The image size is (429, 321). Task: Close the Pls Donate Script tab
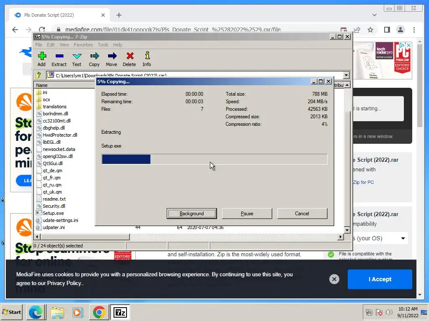coord(103,15)
